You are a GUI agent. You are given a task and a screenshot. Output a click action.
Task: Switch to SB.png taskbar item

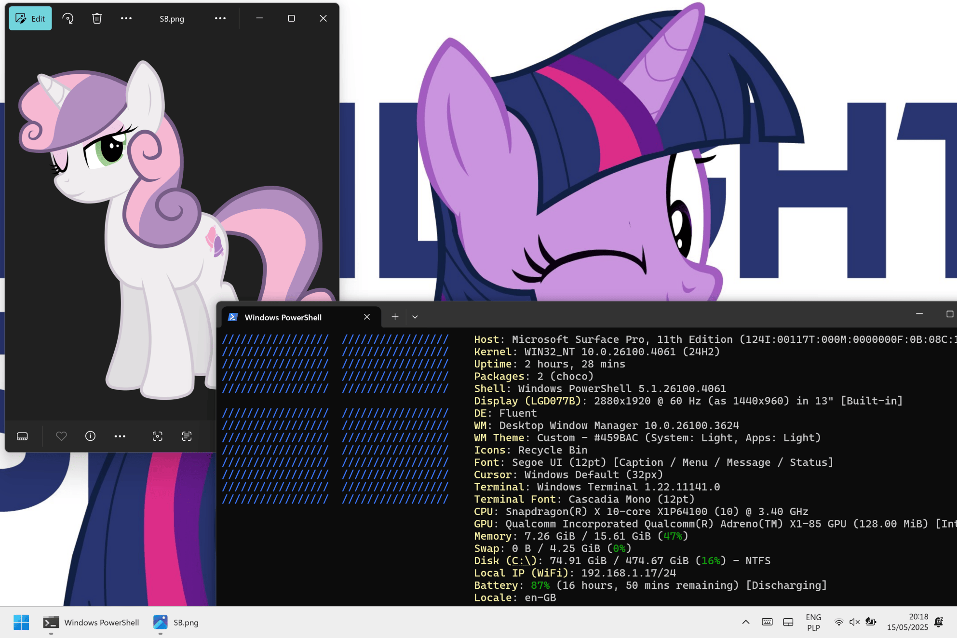click(x=176, y=623)
